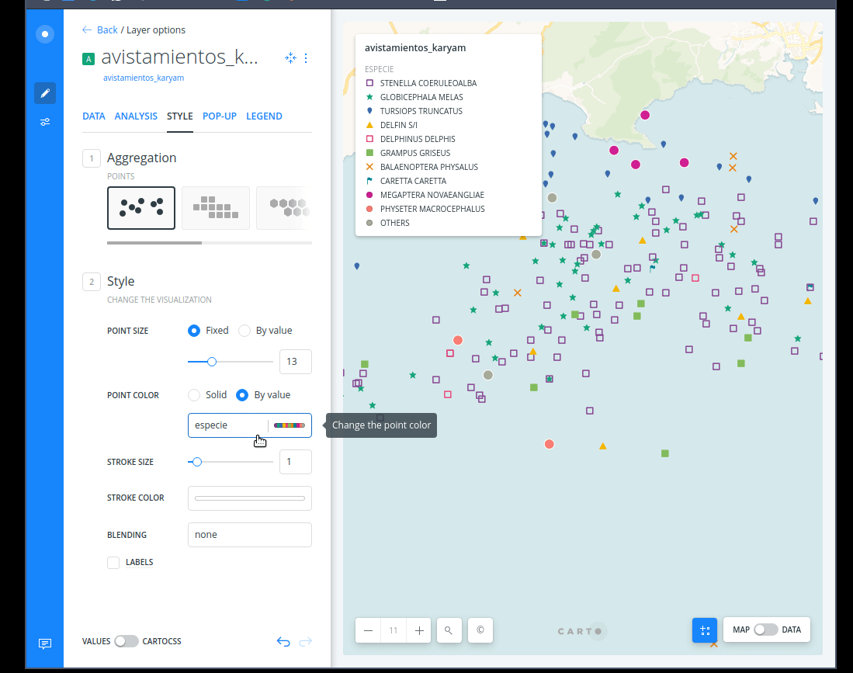
Task: Click GRAMPUS GRISEUS legend entry
Action: tap(408, 153)
